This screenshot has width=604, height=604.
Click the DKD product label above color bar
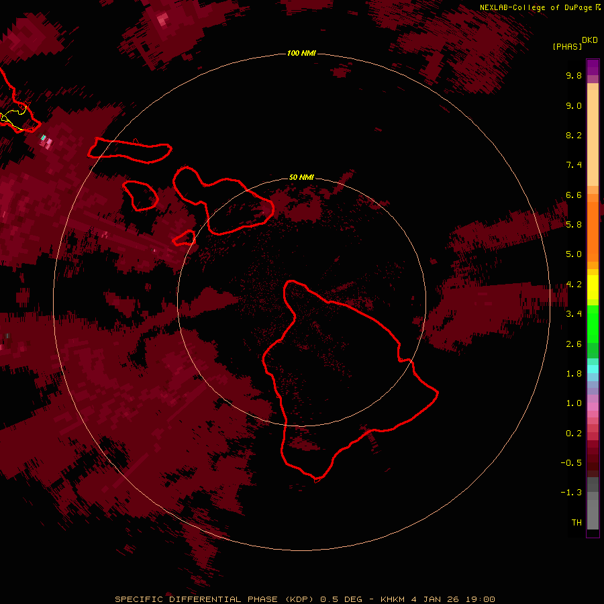(x=590, y=40)
